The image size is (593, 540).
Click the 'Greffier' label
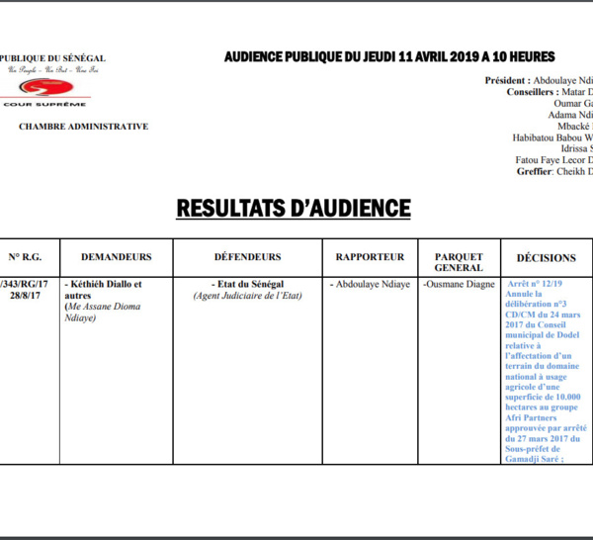click(534, 171)
